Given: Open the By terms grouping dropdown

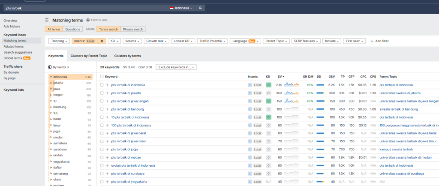Looking at the screenshot, I should [x=59, y=67].
